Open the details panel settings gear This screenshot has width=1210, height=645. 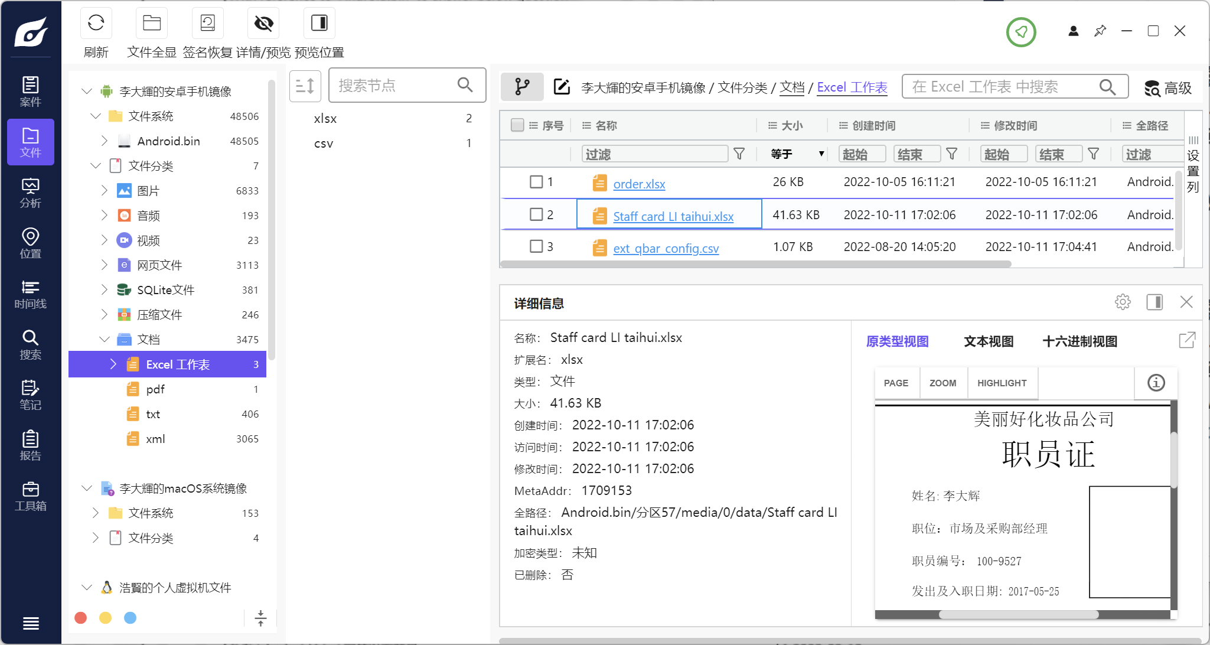pos(1122,302)
